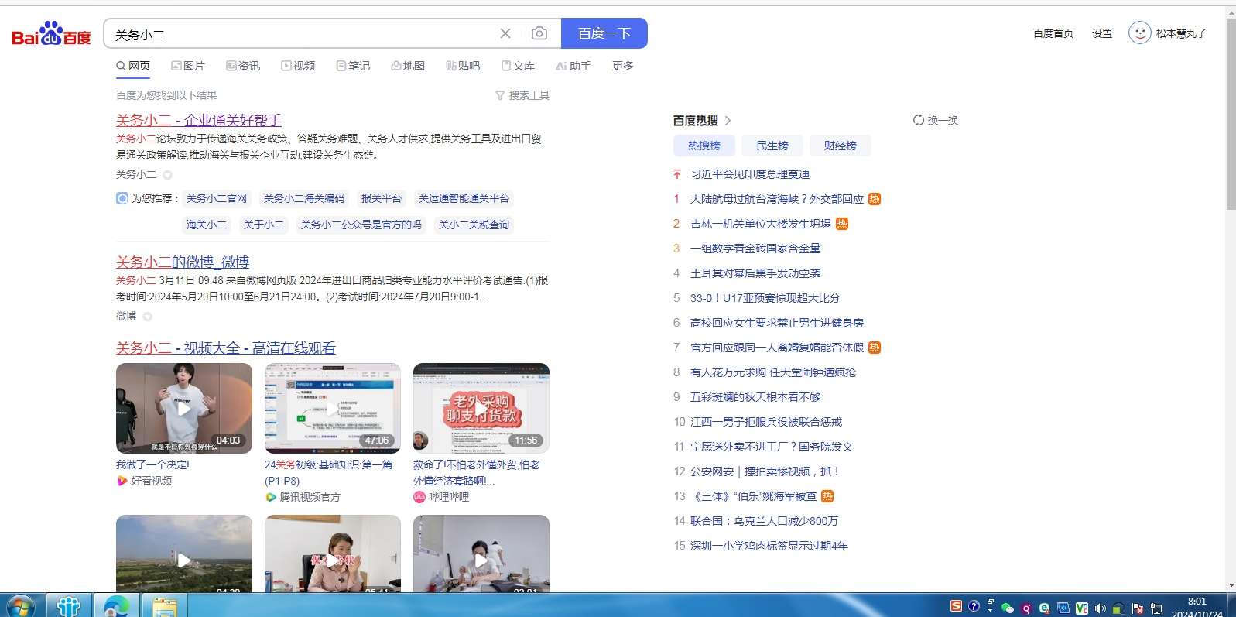Click Sogou input method tray icon
The width and height of the screenshot is (1236, 617).
[957, 606]
